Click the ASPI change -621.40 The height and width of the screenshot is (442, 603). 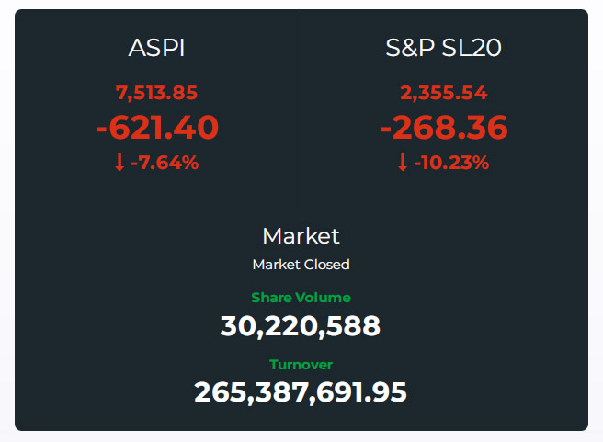[157, 127]
